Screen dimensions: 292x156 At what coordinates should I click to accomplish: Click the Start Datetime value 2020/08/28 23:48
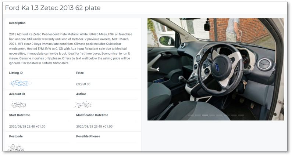27,126
